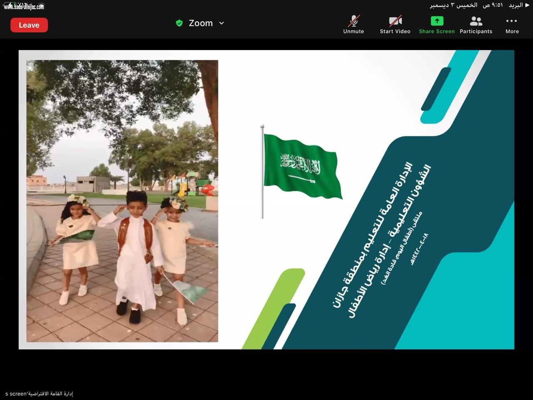Return to Mail via البريد back link
This screenshot has width=533, height=400.
coord(518,5)
